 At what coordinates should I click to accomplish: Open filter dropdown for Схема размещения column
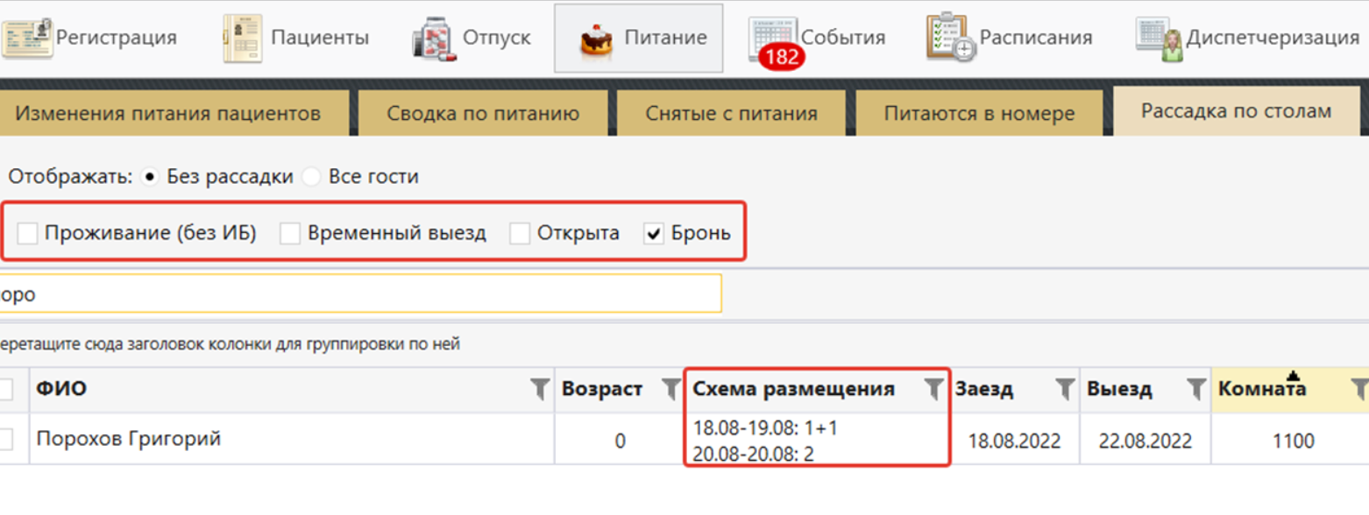click(934, 390)
